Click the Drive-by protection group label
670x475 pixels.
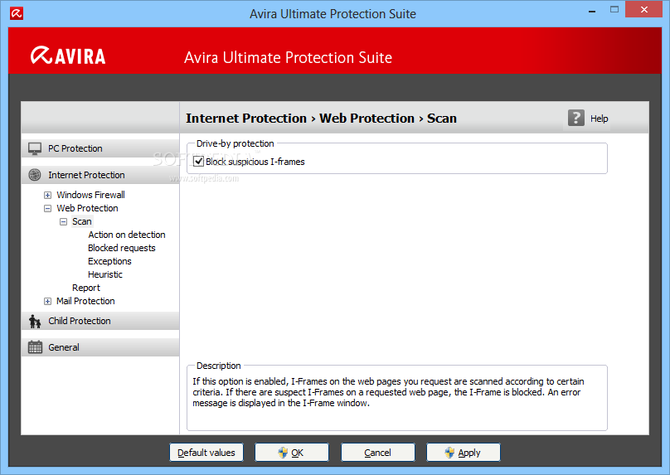point(235,143)
